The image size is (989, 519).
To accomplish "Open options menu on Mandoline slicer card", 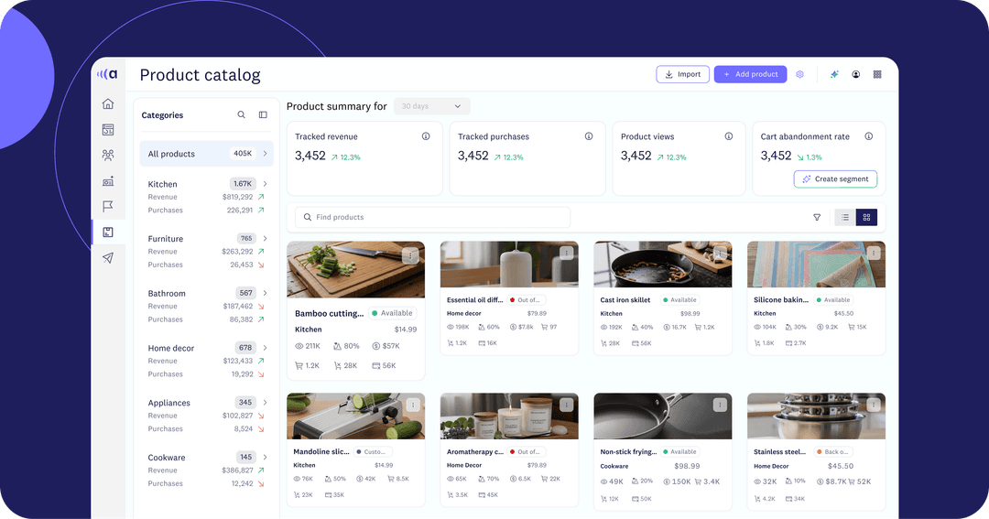I will point(412,405).
